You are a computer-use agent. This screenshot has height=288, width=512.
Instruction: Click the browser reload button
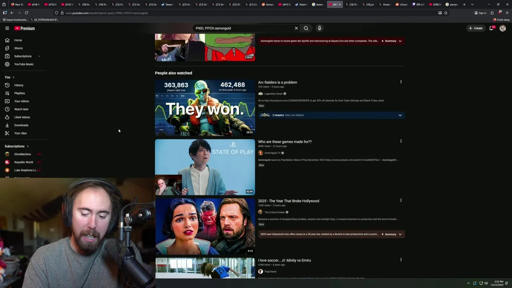pos(26,13)
